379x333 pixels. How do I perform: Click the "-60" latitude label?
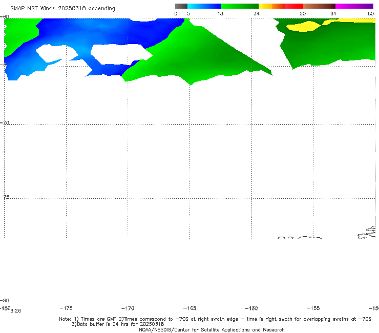[5, 17]
